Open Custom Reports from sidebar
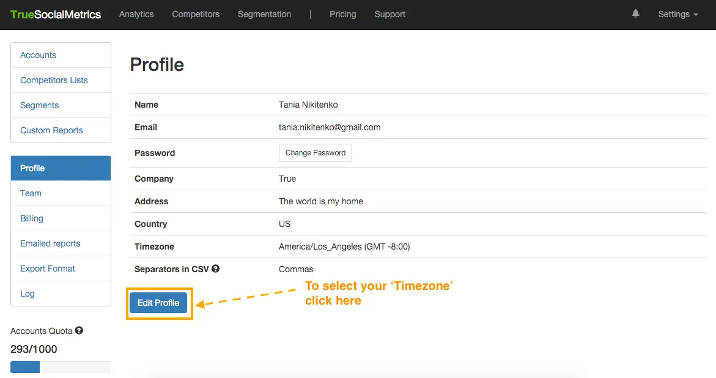The width and height of the screenshot is (716, 378). click(51, 130)
